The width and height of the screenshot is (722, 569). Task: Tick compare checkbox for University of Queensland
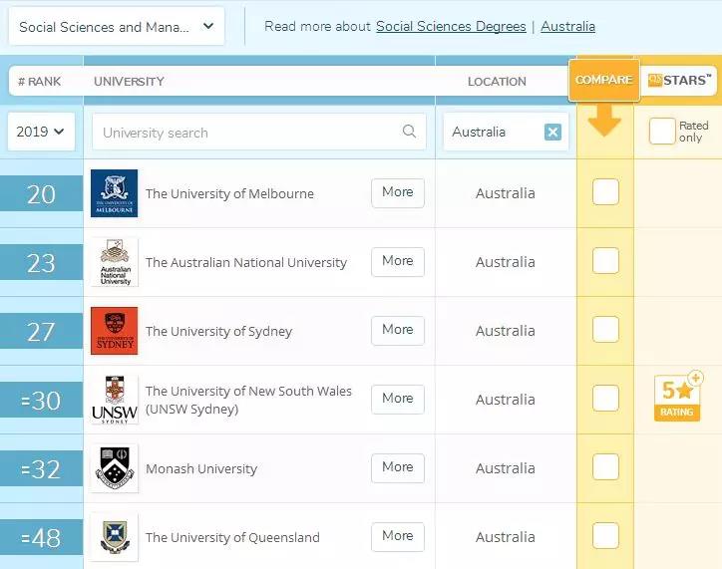605,535
